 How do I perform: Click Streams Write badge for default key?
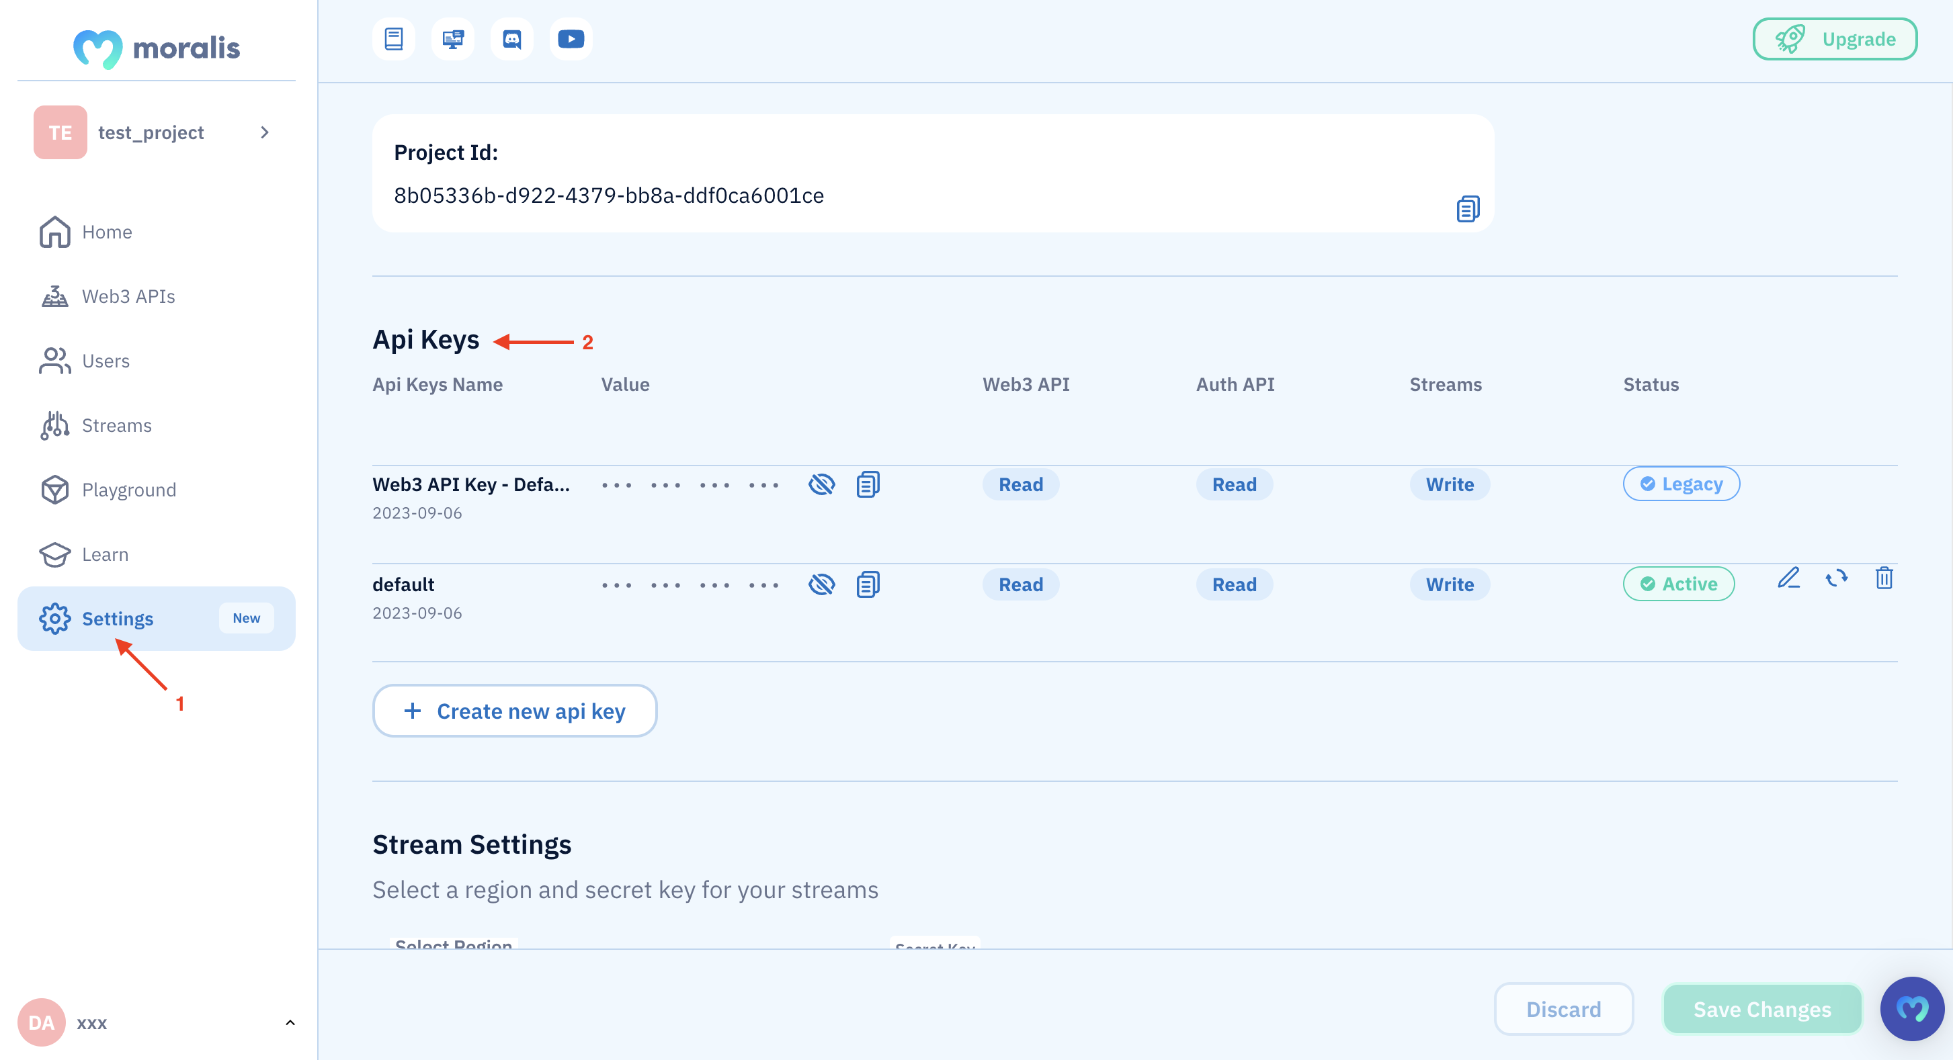1450,584
